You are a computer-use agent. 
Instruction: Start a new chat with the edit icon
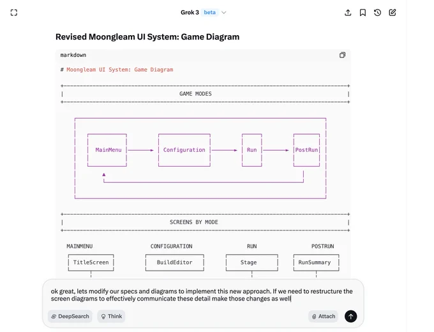click(x=393, y=13)
